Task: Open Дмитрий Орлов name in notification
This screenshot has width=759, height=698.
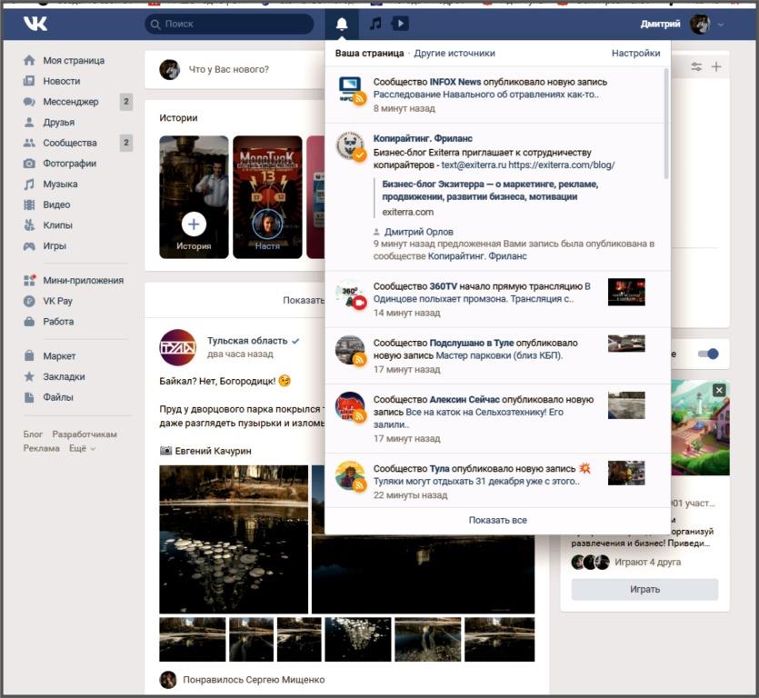Action: [x=419, y=232]
